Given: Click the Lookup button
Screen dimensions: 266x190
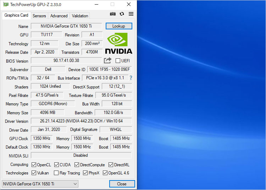Looking at the screenshot, I should [x=119, y=26].
